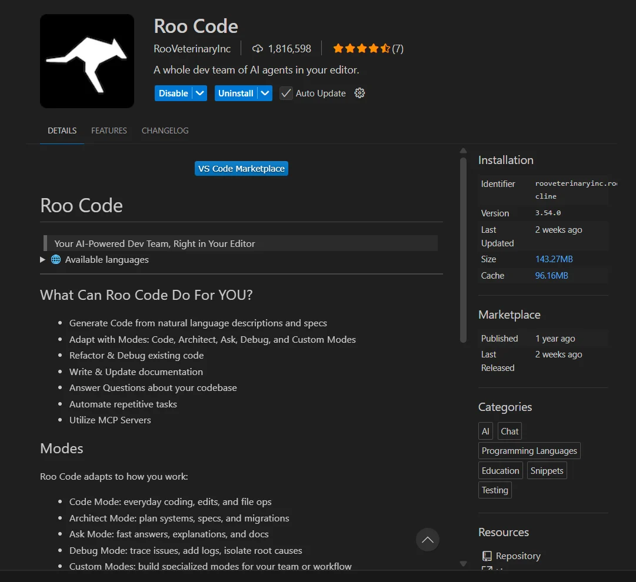Viewport: 636px width, 582px height.
Task: Click the 'What Can Roo Code Do For YOU?' heading
Action: point(146,295)
